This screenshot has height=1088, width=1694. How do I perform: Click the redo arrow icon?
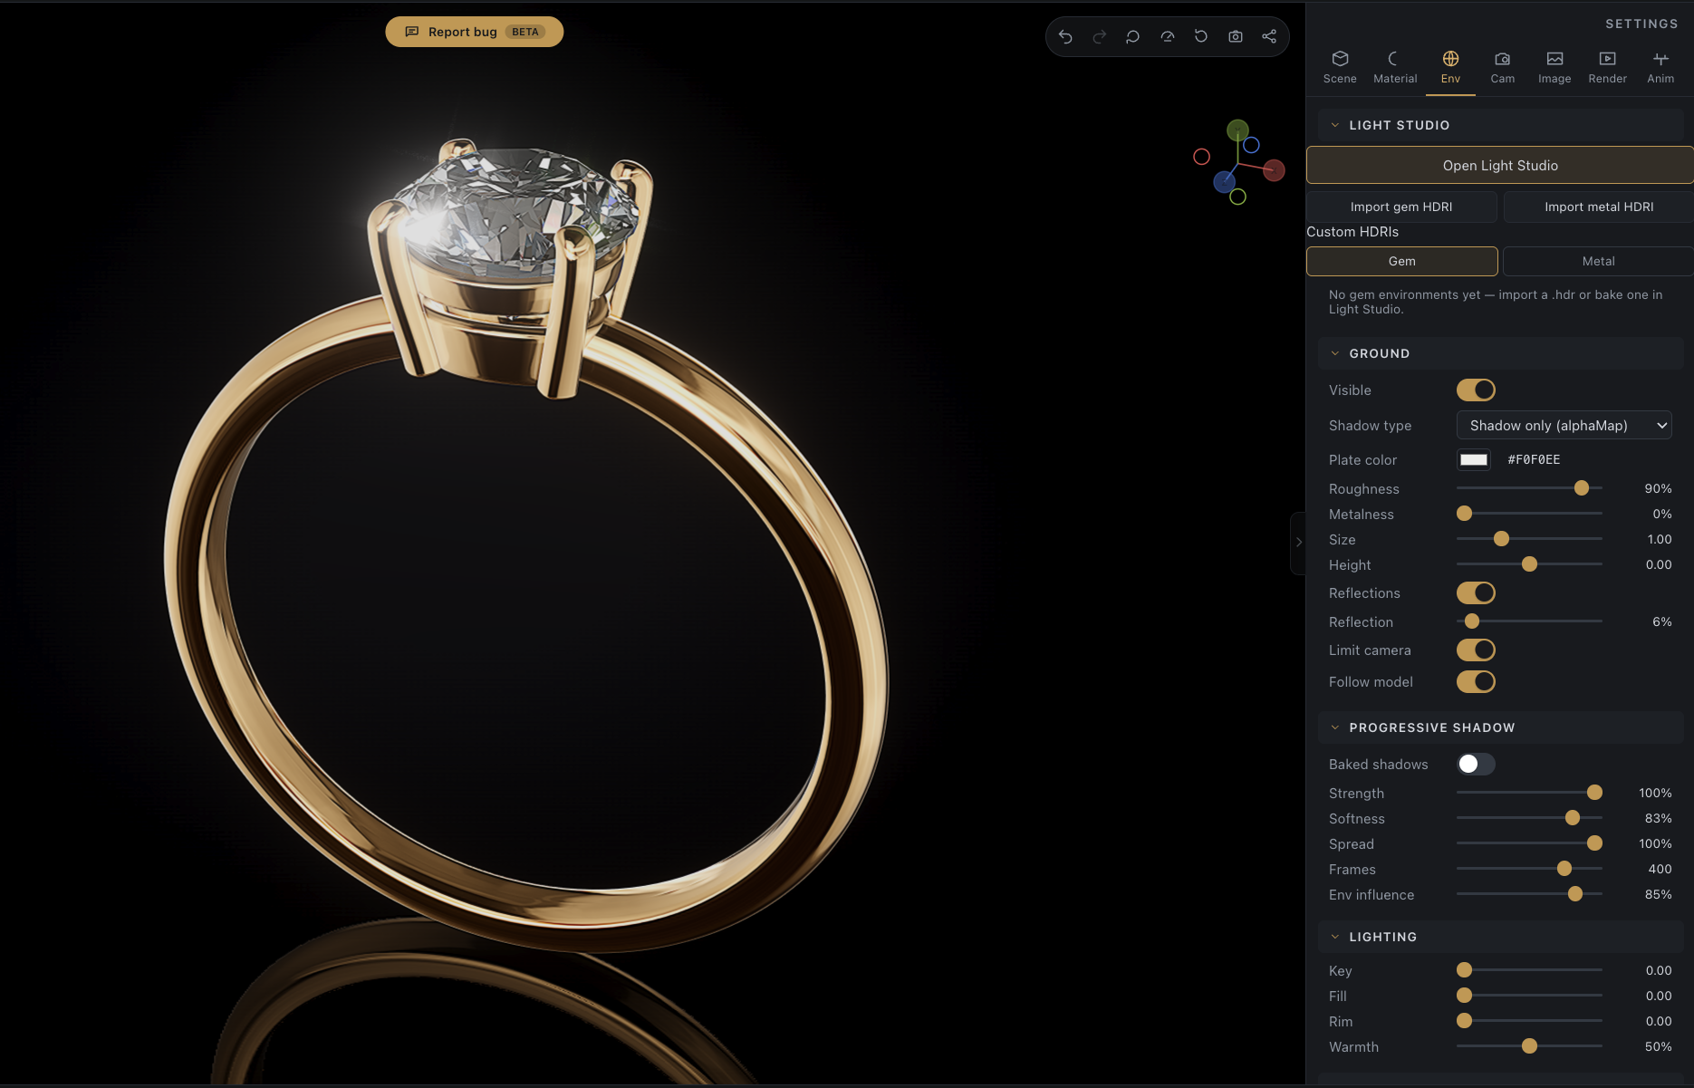tap(1099, 37)
